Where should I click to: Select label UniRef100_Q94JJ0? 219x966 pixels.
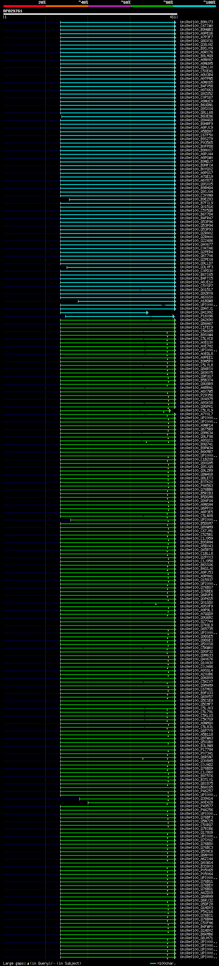coord(196,68)
